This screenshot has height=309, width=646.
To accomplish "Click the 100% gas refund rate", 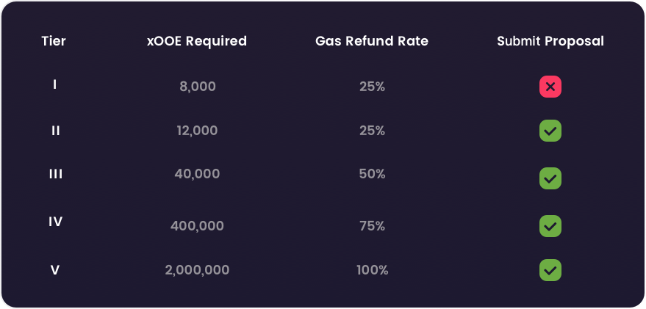I will pos(372,270).
